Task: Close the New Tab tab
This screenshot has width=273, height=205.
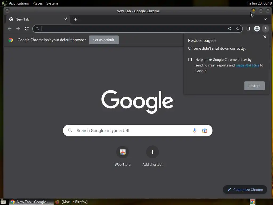Action: [x=66, y=19]
